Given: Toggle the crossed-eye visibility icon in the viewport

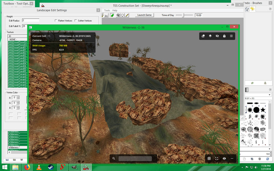Looking at the screenshot, I should click(217, 36).
